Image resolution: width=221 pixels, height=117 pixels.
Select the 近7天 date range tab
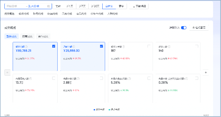(x=82, y=6)
